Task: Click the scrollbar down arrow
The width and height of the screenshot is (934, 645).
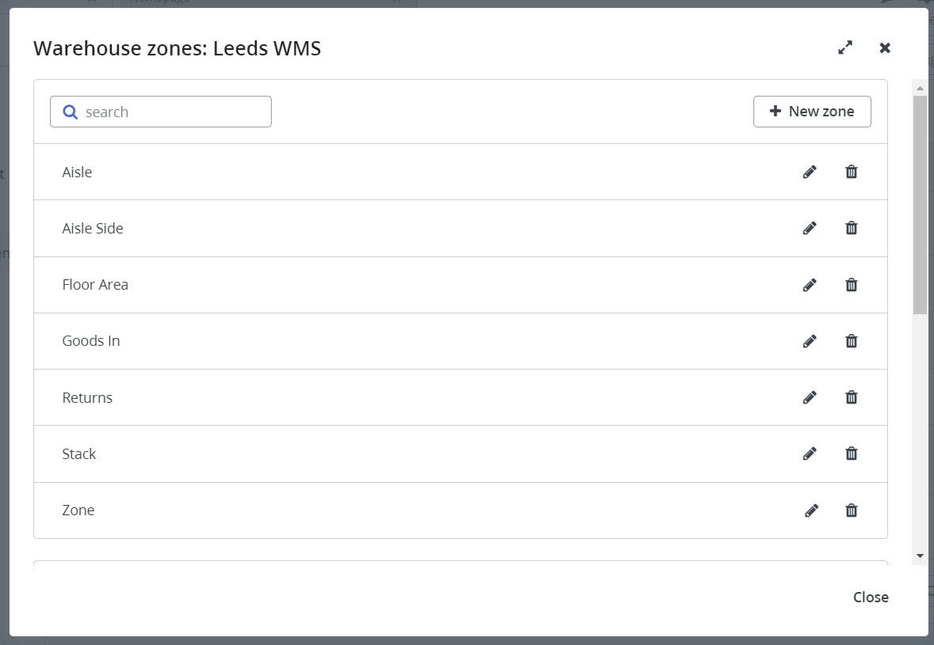Action: click(x=920, y=556)
